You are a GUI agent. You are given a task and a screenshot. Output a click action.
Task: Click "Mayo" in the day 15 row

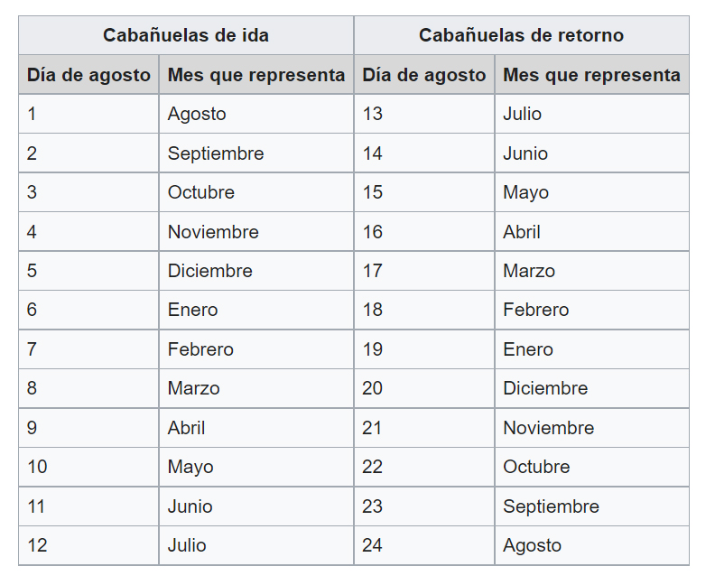tap(525, 192)
